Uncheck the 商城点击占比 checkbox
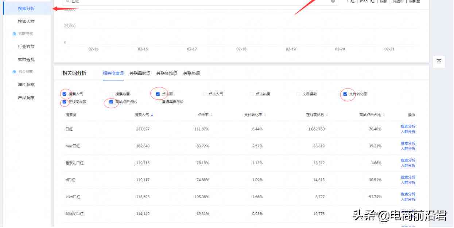 (x=111, y=102)
